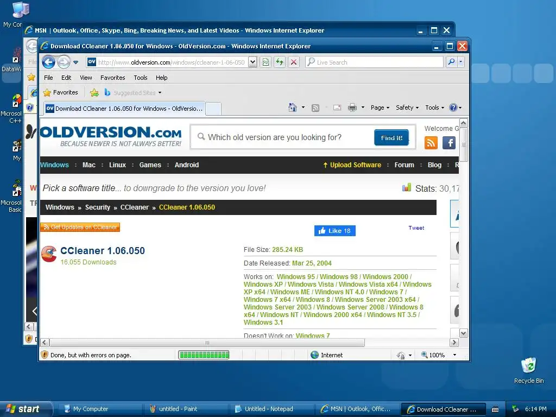Click the vertical scrollbar down arrow
Viewport: 556px width, 417px height.
point(464,333)
